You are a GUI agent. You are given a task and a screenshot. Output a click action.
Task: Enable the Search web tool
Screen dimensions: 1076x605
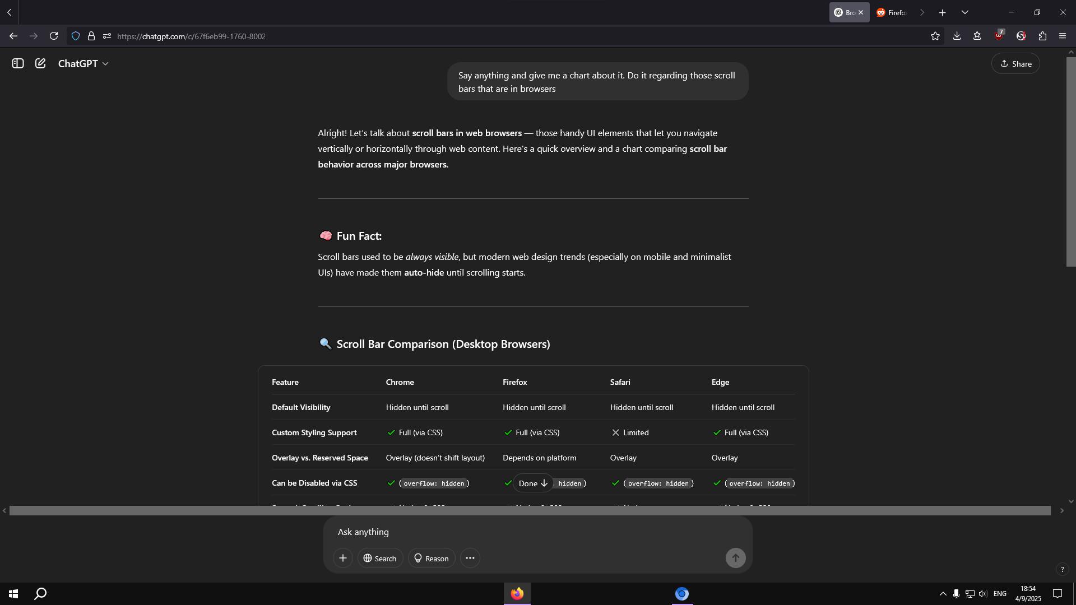380,558
